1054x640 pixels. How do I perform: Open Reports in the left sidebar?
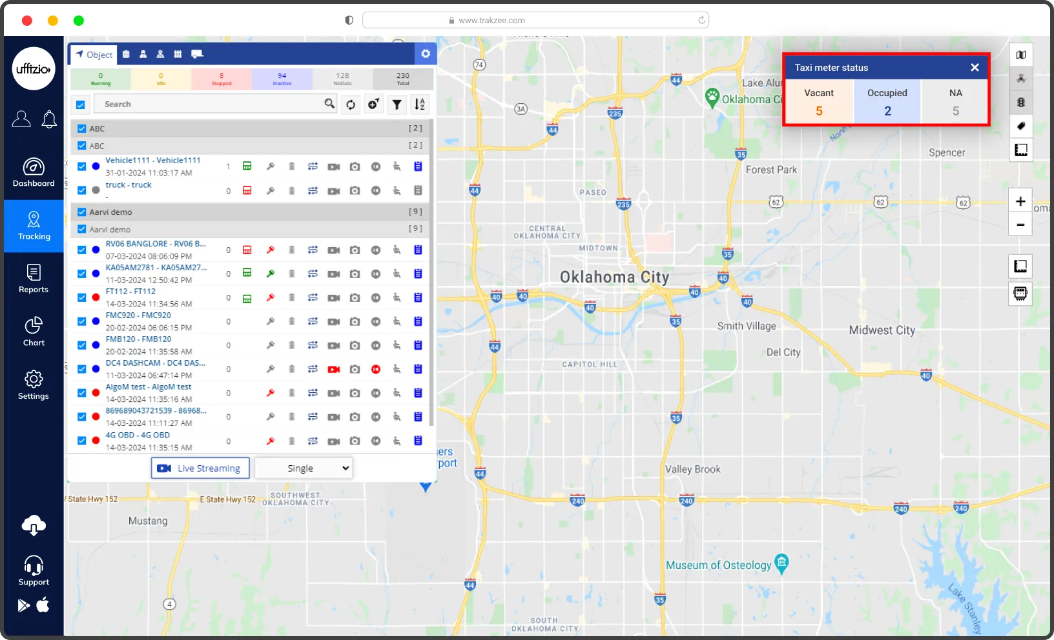34,279
